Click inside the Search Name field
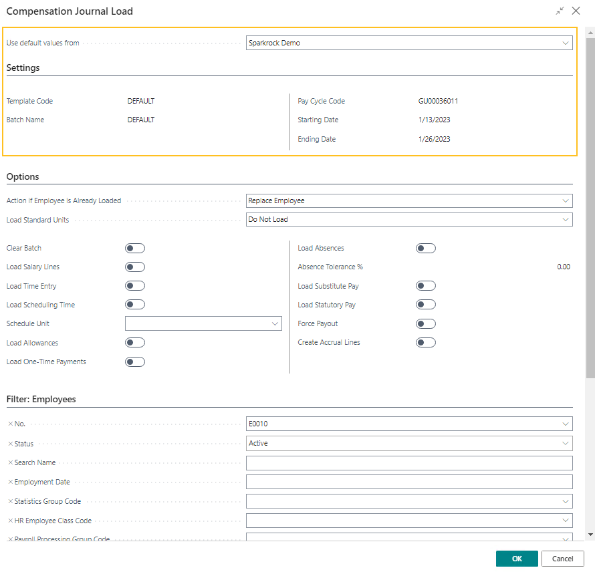 [409, 462]
